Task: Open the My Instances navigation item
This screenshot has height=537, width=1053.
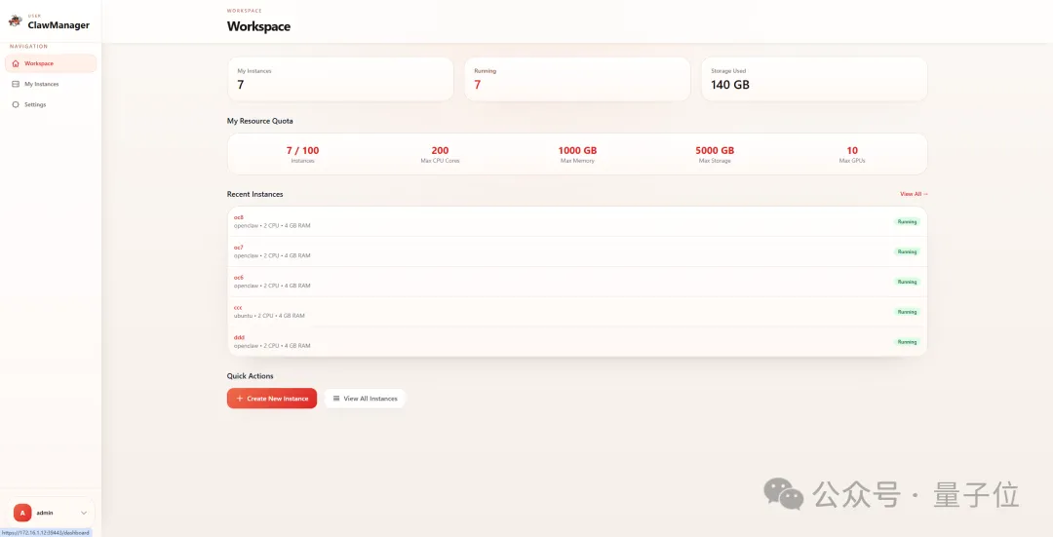Action: pyautogui.click(x=42, y=84)
